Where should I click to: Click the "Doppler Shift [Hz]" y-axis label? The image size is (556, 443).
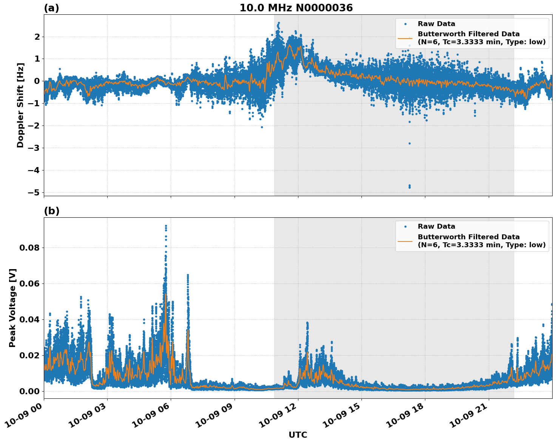coord(20,105)
